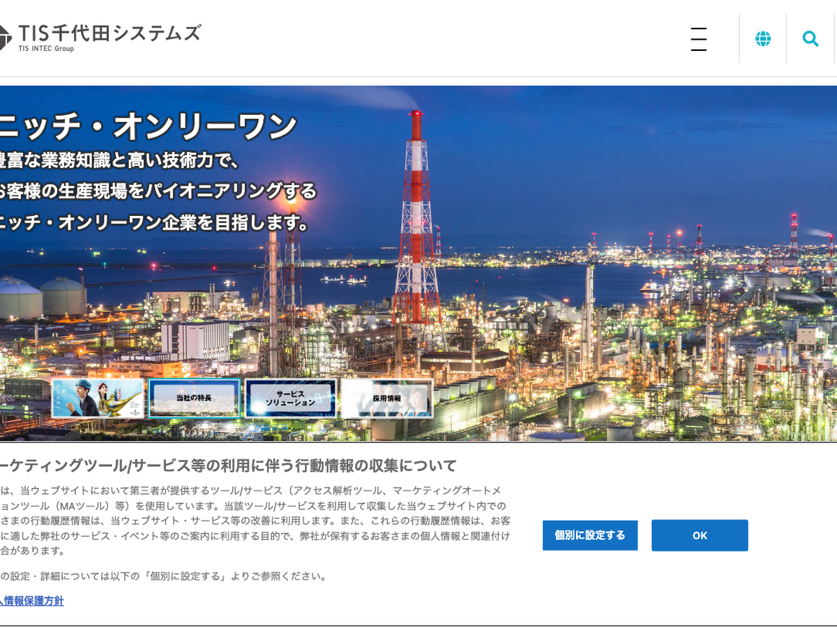Select the magic lamp illustration thumbnail
837x627 pixels.
98,398
